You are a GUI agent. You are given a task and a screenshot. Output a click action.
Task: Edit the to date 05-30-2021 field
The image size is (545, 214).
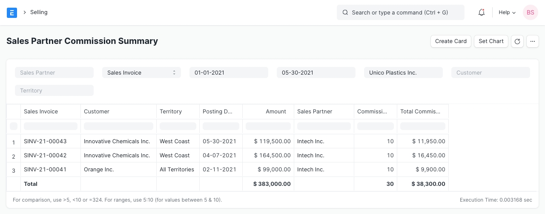(316, 73)
